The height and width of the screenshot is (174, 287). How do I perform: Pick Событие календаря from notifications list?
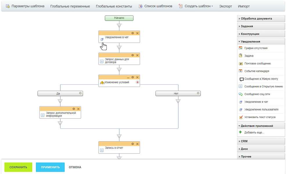click(x=257, y=71)
